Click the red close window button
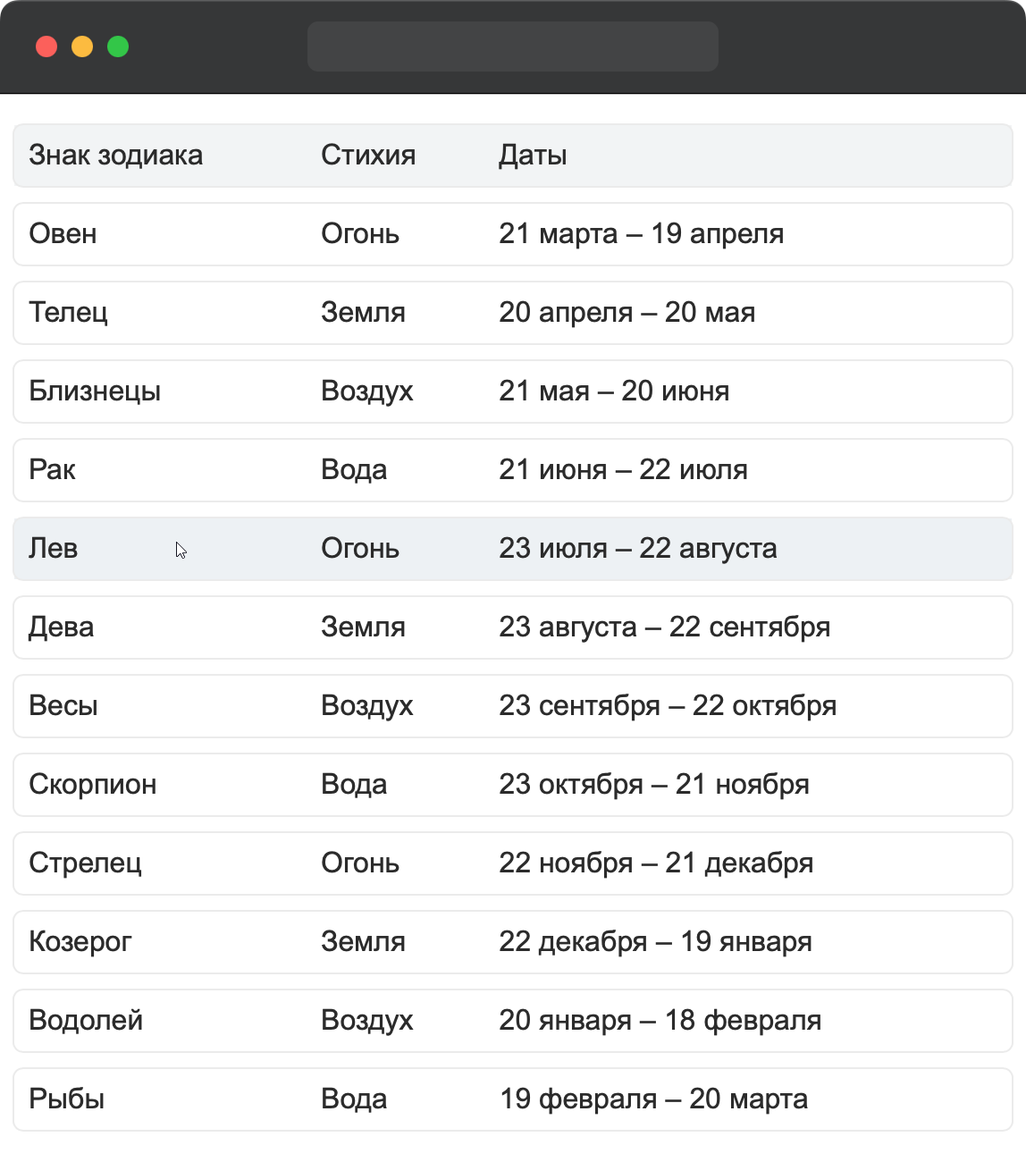Image resolution: width=1026 pixels, height=1162 pixels. 46,46
